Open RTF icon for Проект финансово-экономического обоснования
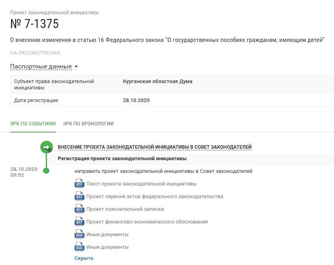 point(79,221)
